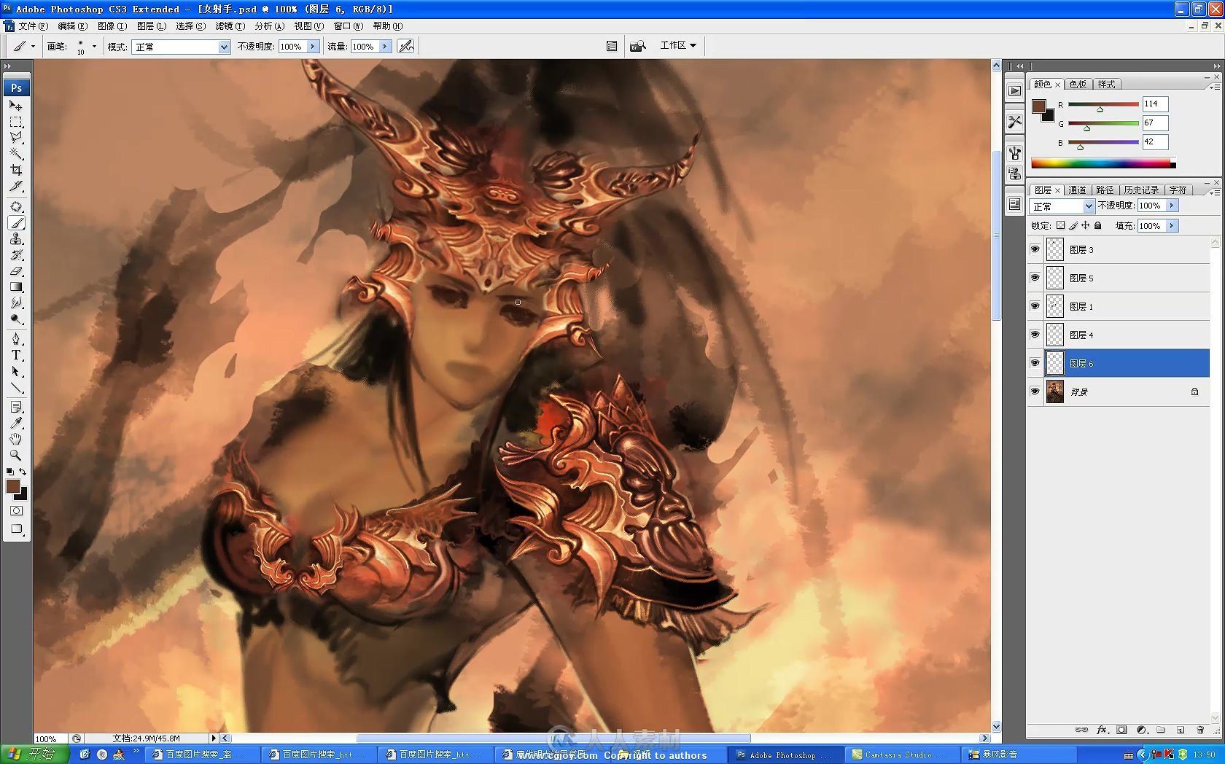Toggle lock position
The width and height of the screenshot is (1225, 764).
click(x=1086, y=225)
